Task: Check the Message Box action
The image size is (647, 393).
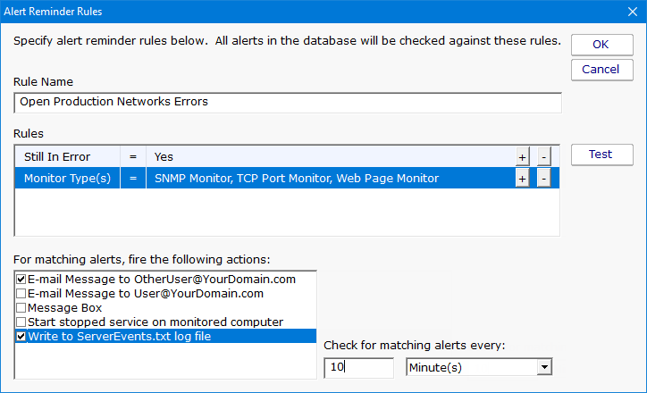Action: point(21,307)
